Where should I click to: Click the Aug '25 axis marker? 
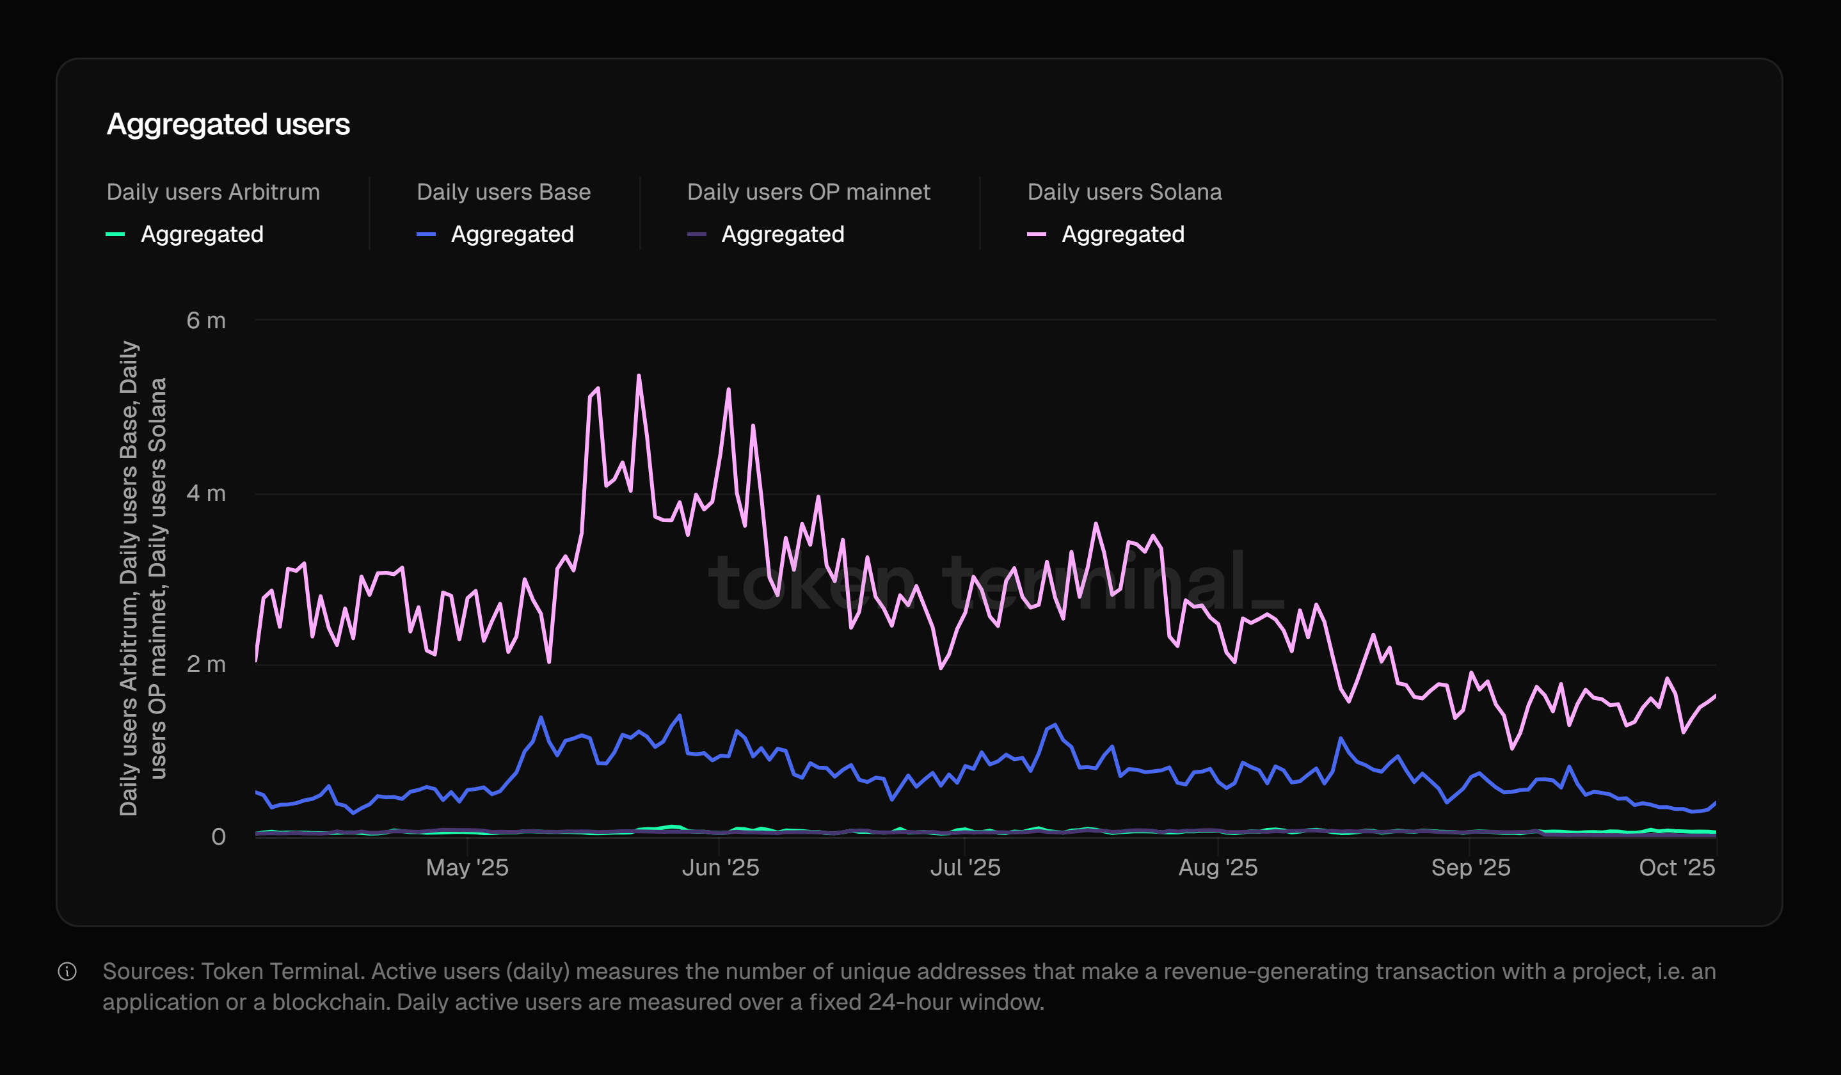pyautogui.click(x=1218, y=868)
